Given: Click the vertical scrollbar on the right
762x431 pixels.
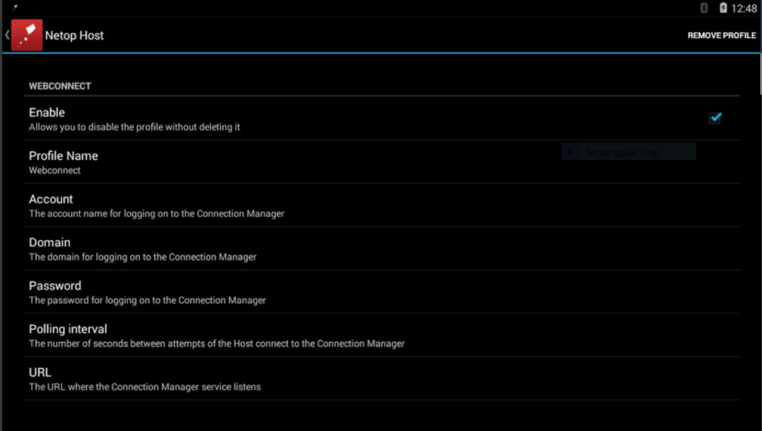Looking at the screenshot, I should tap(760, 74).
